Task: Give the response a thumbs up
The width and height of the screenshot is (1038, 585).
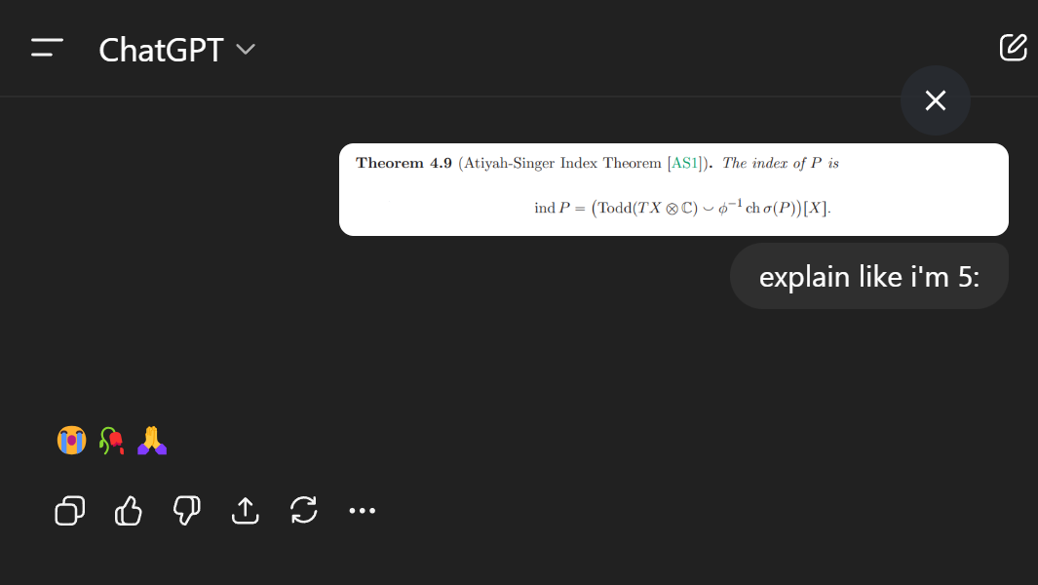Action: [x=128, y=510]
